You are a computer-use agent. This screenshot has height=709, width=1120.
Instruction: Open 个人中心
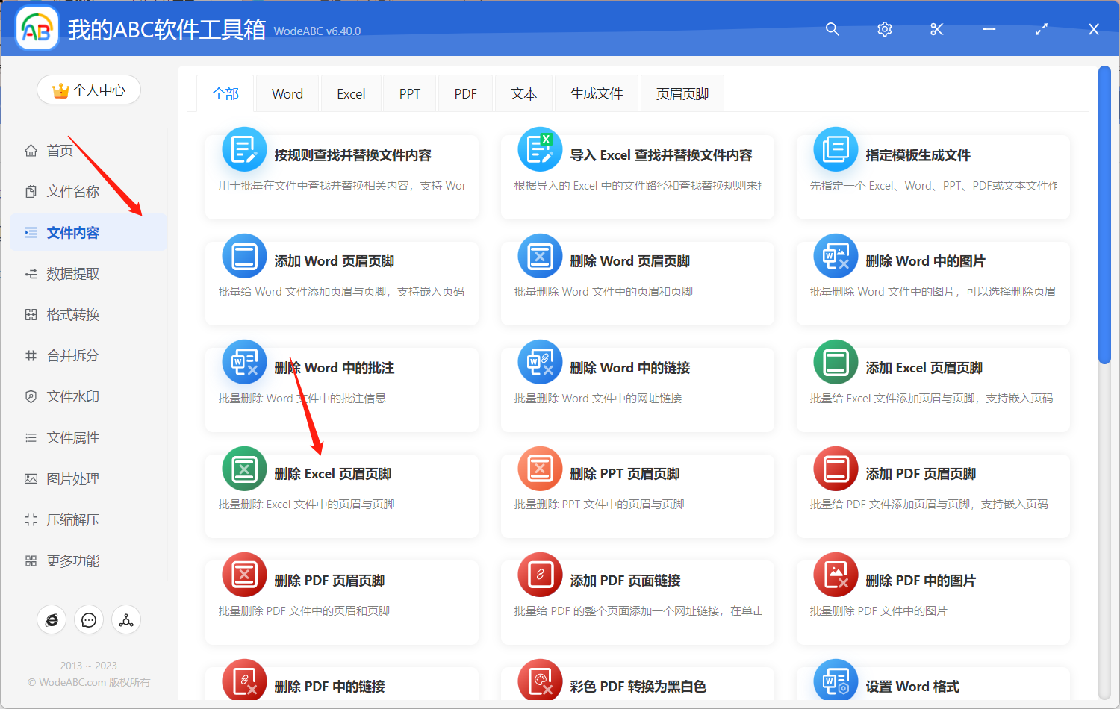(x=88, y=90)
